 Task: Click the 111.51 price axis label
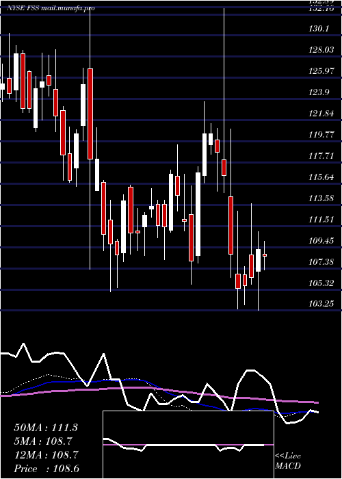322,220
